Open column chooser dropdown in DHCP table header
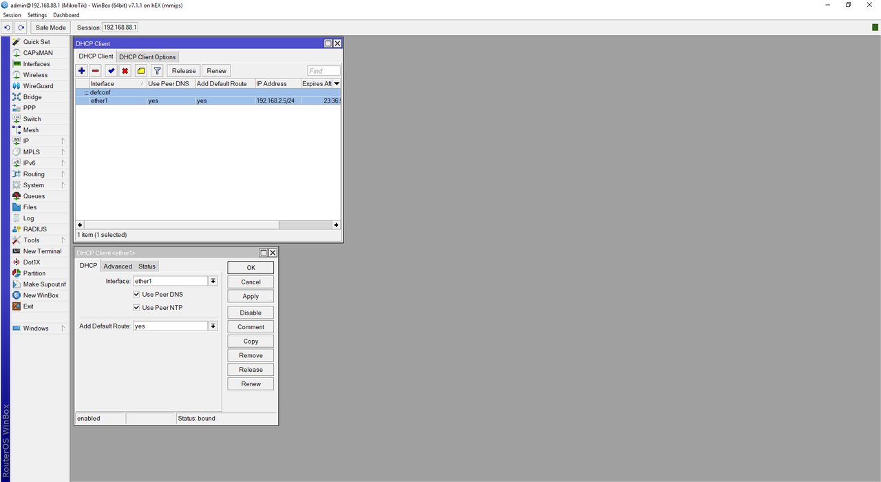 click(x=337, y=84)
